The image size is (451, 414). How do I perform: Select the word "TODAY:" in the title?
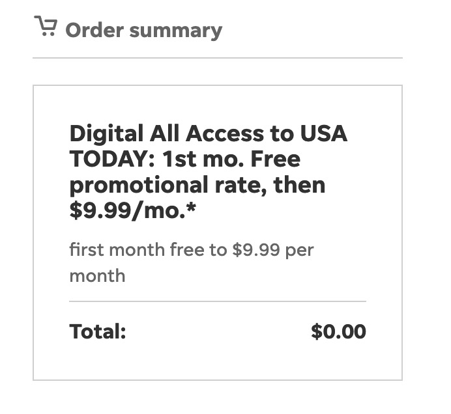[x=113, y=159]
